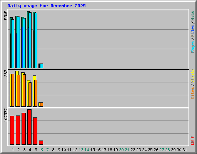Image resolution: width=197 pixels, height=154 pixels.
Task: Click the green weekend day 6 label
Action: (42, 150)
